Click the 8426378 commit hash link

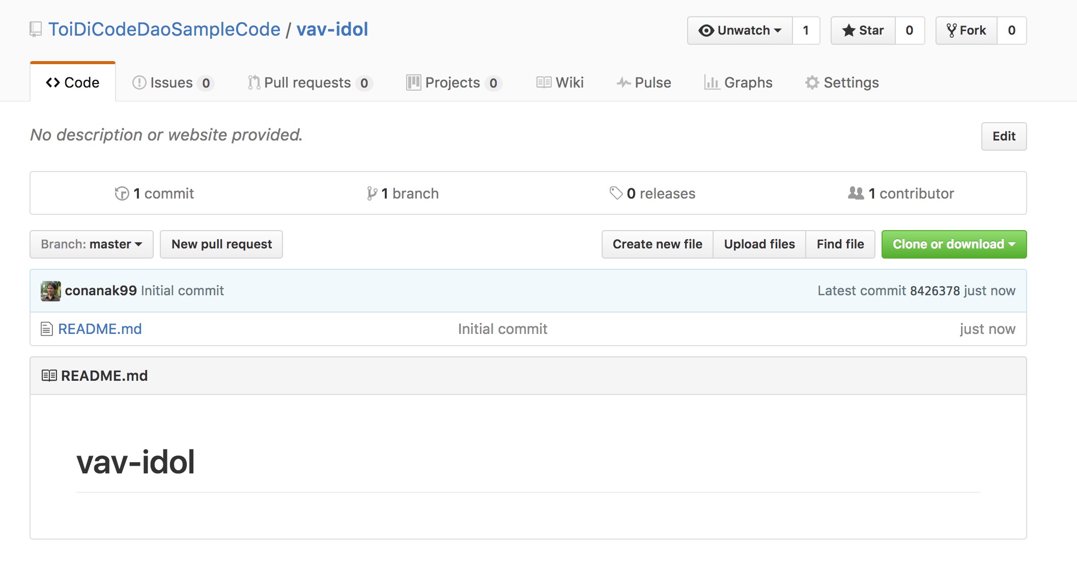[934, 291]
